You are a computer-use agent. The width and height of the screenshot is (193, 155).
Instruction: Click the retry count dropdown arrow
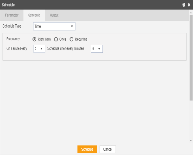tap(42, 48)
